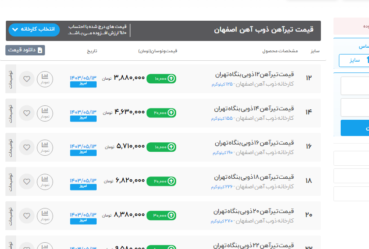Click the first input field in right sidebar
The height and width of the screenshot is (249, 369).
355,86
